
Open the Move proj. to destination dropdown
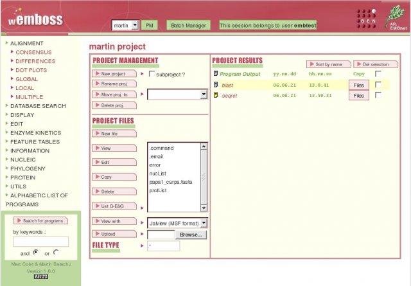point(177,94)
